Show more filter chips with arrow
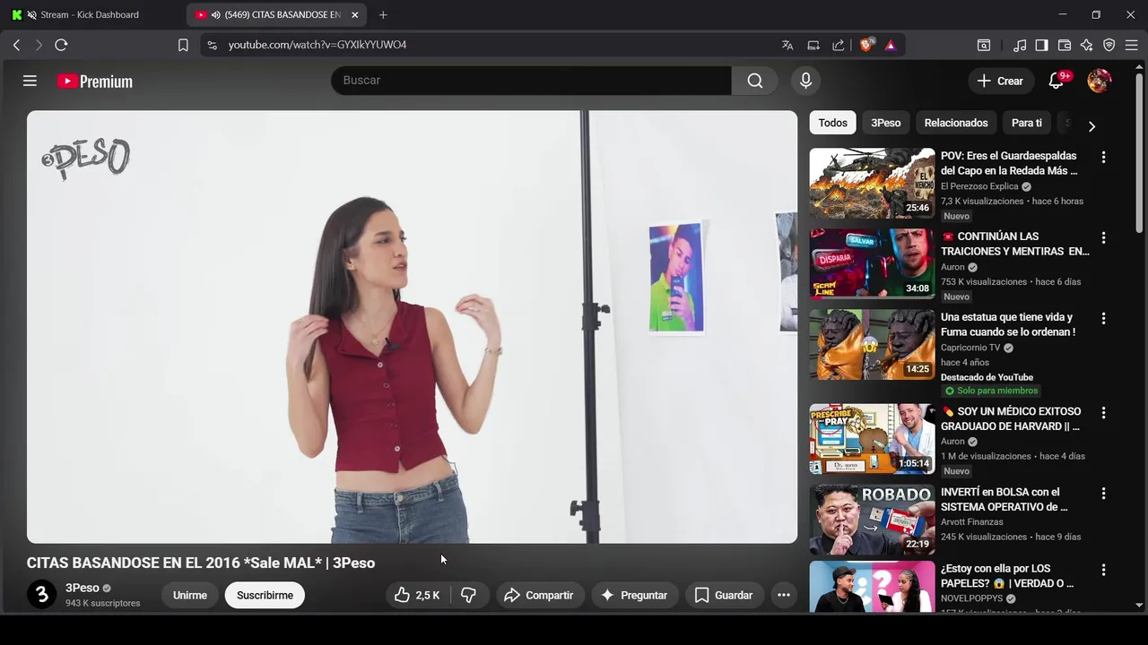The image size is (1148, 645). [1091, 126]
